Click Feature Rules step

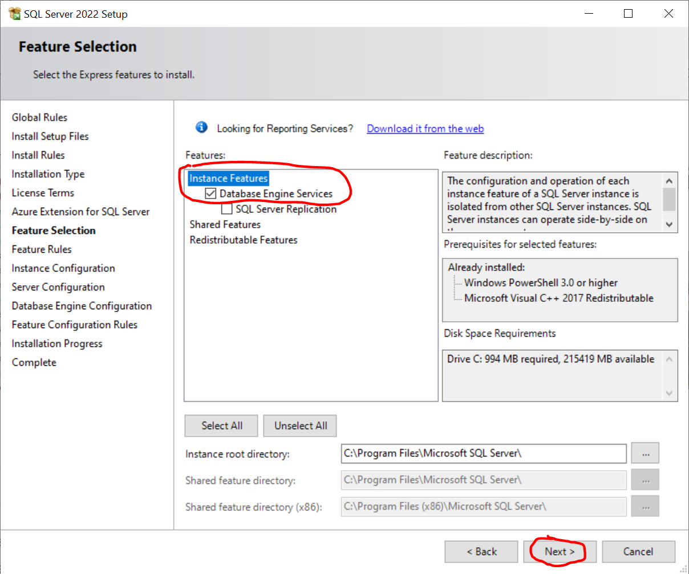click(x=42, y=249)
